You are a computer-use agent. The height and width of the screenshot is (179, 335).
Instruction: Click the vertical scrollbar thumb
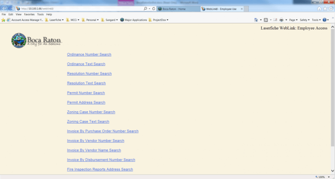[x=333, y=88]
